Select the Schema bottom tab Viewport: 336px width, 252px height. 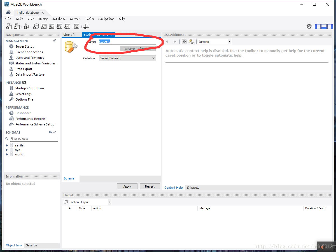[69, 178]
